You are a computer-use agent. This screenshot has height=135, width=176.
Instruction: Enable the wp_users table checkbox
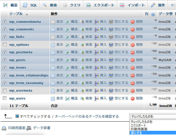tap(4, 98)
